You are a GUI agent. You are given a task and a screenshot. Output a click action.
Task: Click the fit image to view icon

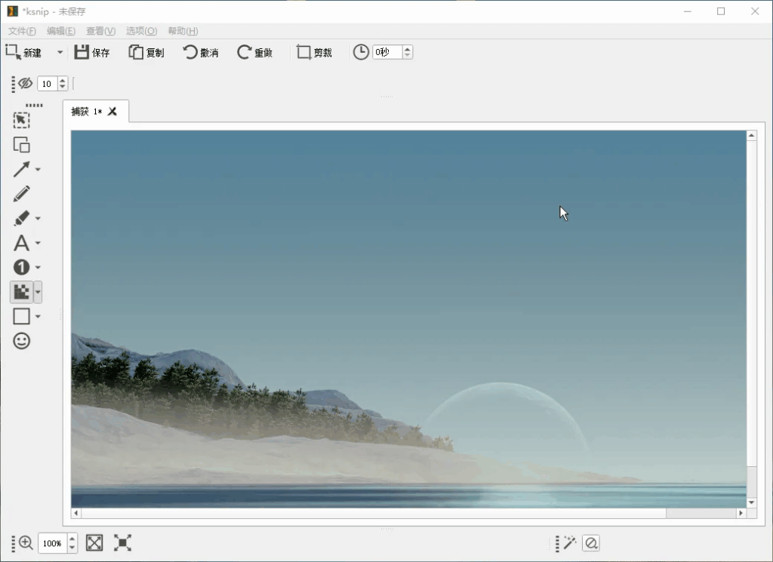tap(94, 543)
